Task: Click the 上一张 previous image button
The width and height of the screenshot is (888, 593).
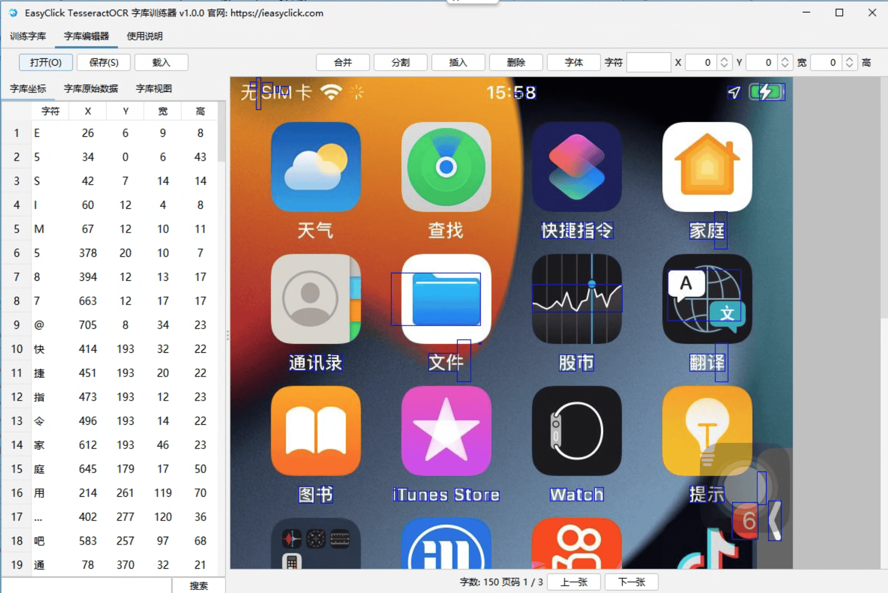Action: [x=574, y=582]
